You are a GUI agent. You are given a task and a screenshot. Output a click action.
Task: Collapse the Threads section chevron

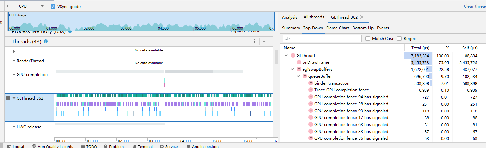[x=264, y=41]
